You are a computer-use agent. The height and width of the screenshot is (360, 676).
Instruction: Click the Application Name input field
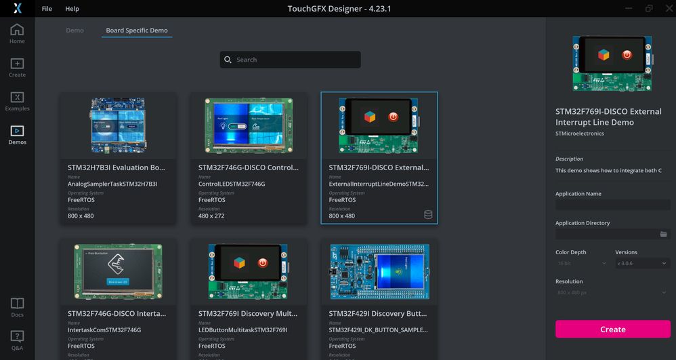pos(612,205)
